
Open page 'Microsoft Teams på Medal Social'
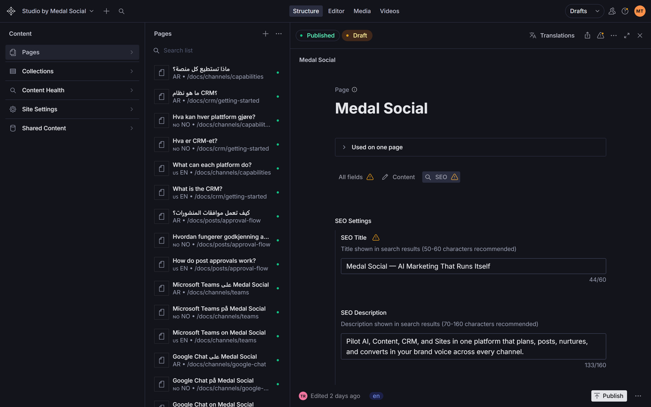tap(218, 312)
